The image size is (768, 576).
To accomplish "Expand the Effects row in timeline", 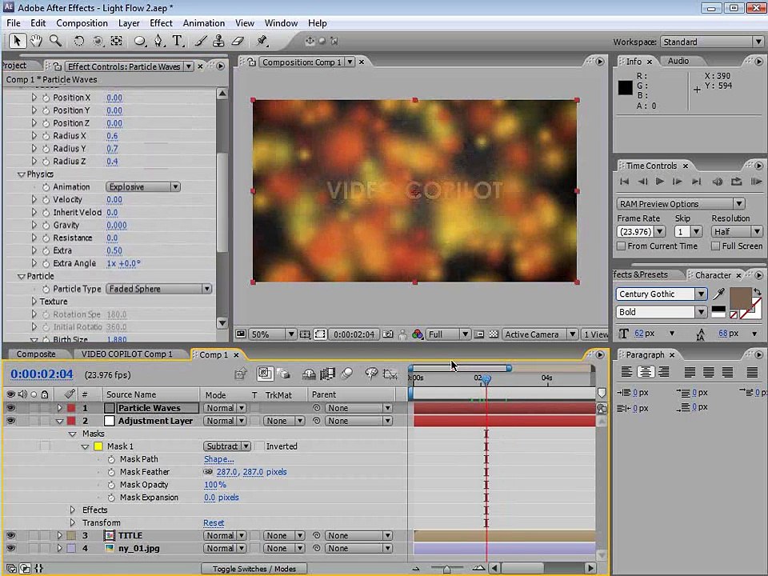I will (x=73, y=510).
